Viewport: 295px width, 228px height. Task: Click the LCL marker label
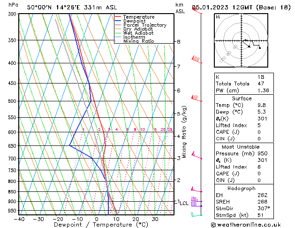point(184,203)
